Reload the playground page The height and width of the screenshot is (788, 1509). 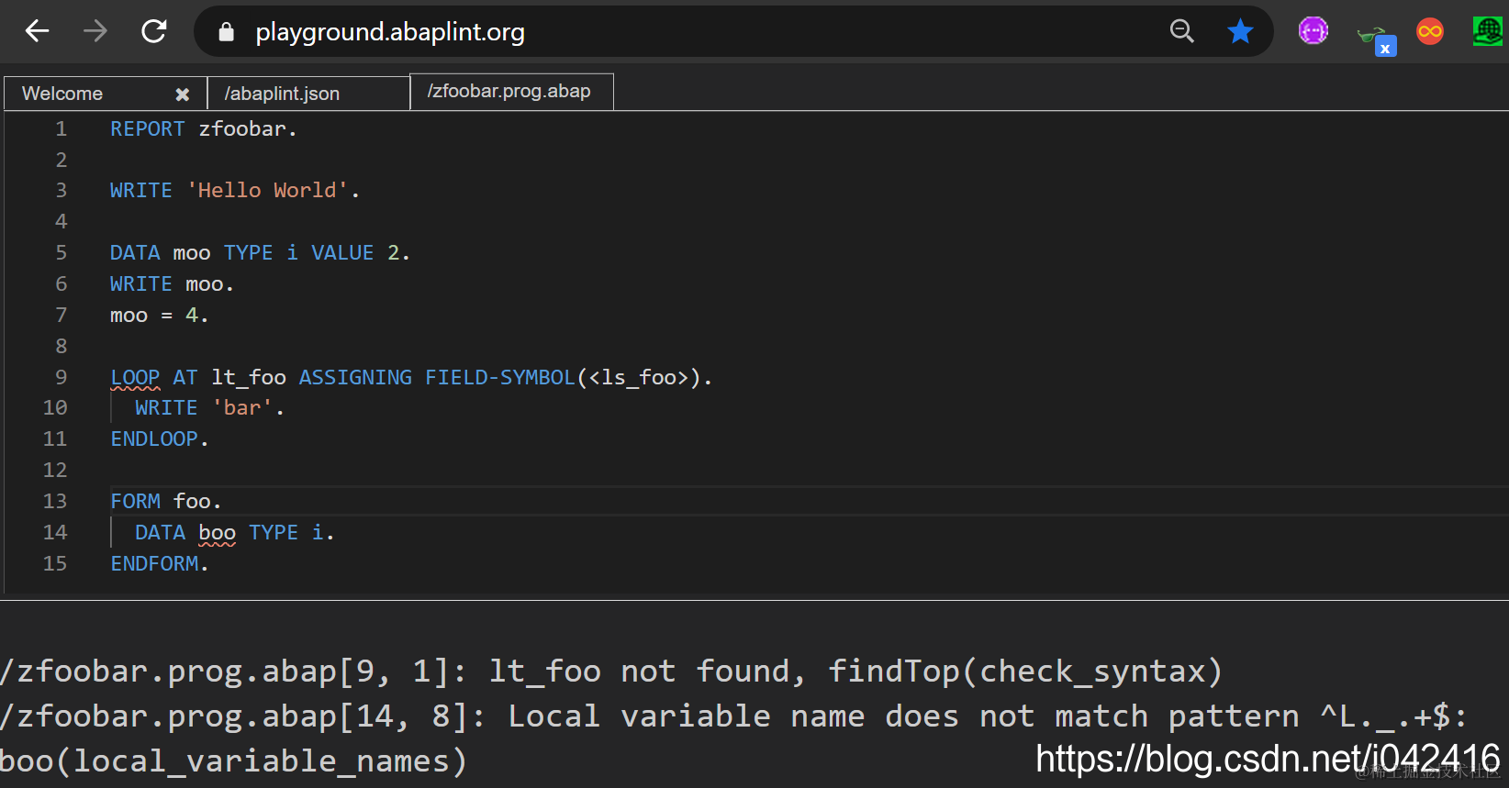(154, 31)
